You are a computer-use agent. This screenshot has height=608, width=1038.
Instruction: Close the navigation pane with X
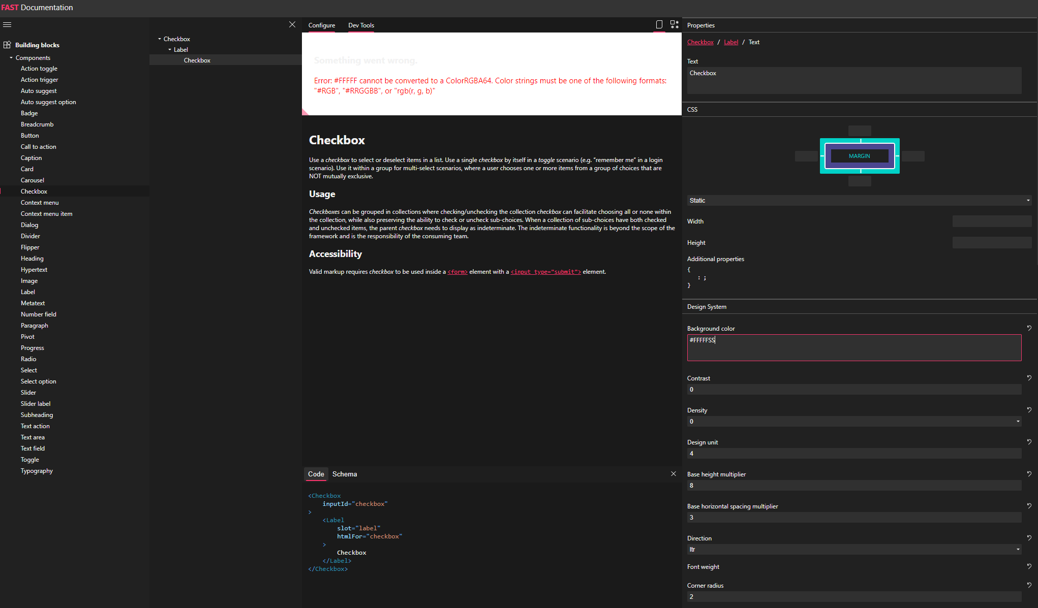pos(292,24)
